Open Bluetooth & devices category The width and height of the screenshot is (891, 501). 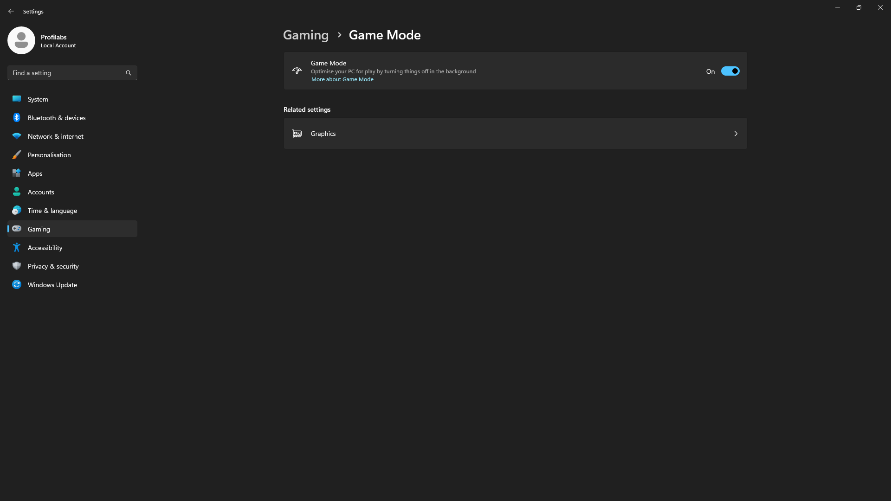(72, 117)
